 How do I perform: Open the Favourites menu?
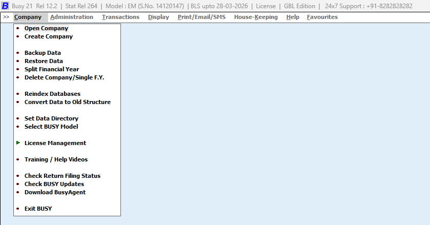pos(322,17)
